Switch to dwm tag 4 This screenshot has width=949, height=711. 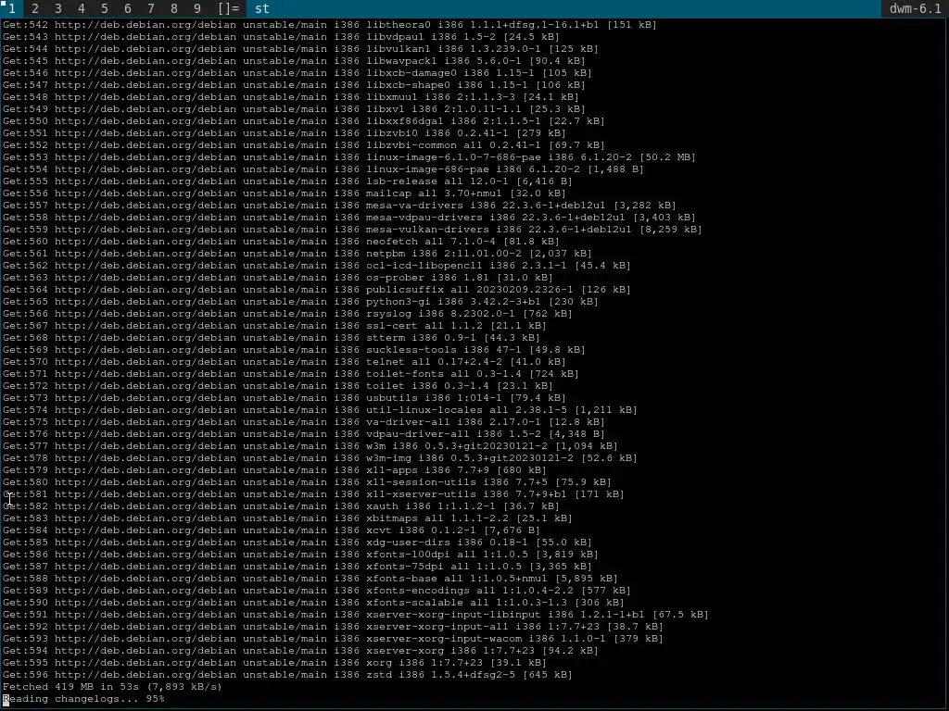[82, 8]
